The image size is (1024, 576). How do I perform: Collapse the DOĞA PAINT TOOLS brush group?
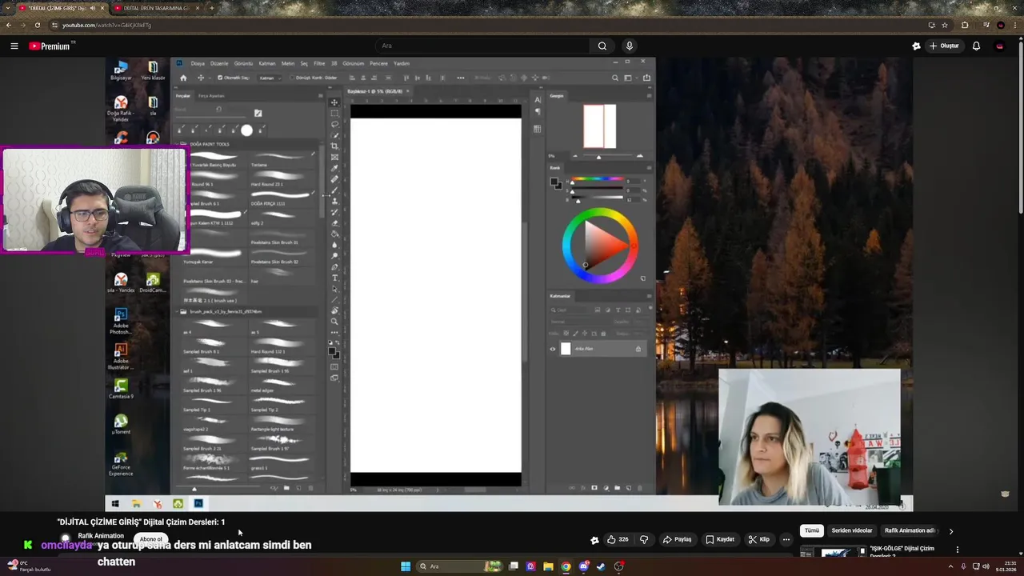[x=177, y=144]
